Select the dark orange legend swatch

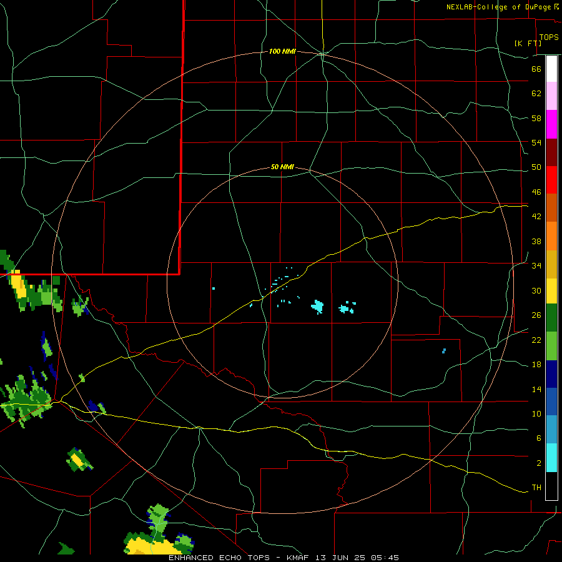551,207
